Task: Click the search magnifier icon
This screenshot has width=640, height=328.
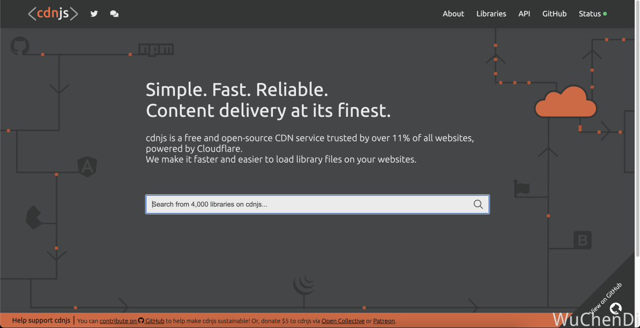Action: point(478,204)
